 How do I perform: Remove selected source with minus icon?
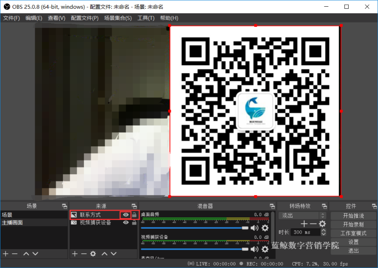(84, 254)
